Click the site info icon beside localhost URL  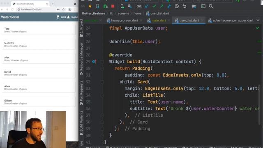[x=18, y=9]
